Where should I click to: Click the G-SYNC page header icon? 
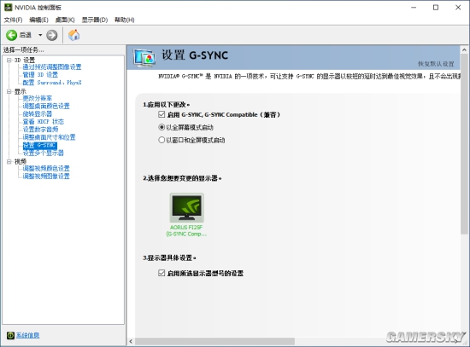[144, 57]
